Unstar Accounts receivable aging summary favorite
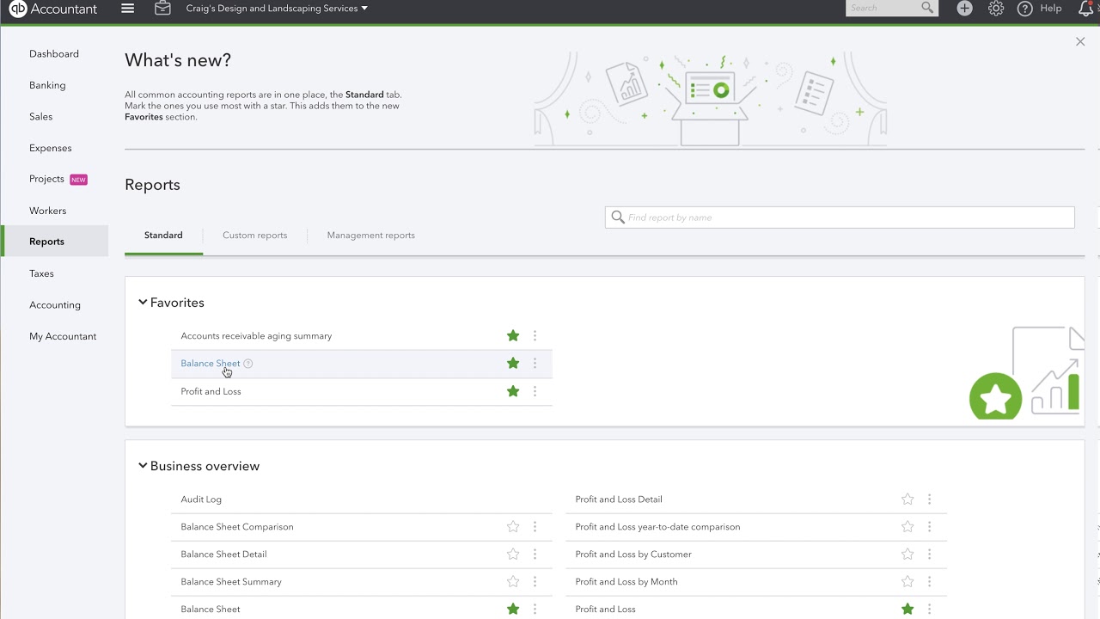Viewport: 1100px width, 619px height. [x=513, y=336]
